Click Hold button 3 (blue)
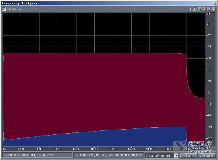The height and width of the screenshot is (160, 218). click(209, 9)
